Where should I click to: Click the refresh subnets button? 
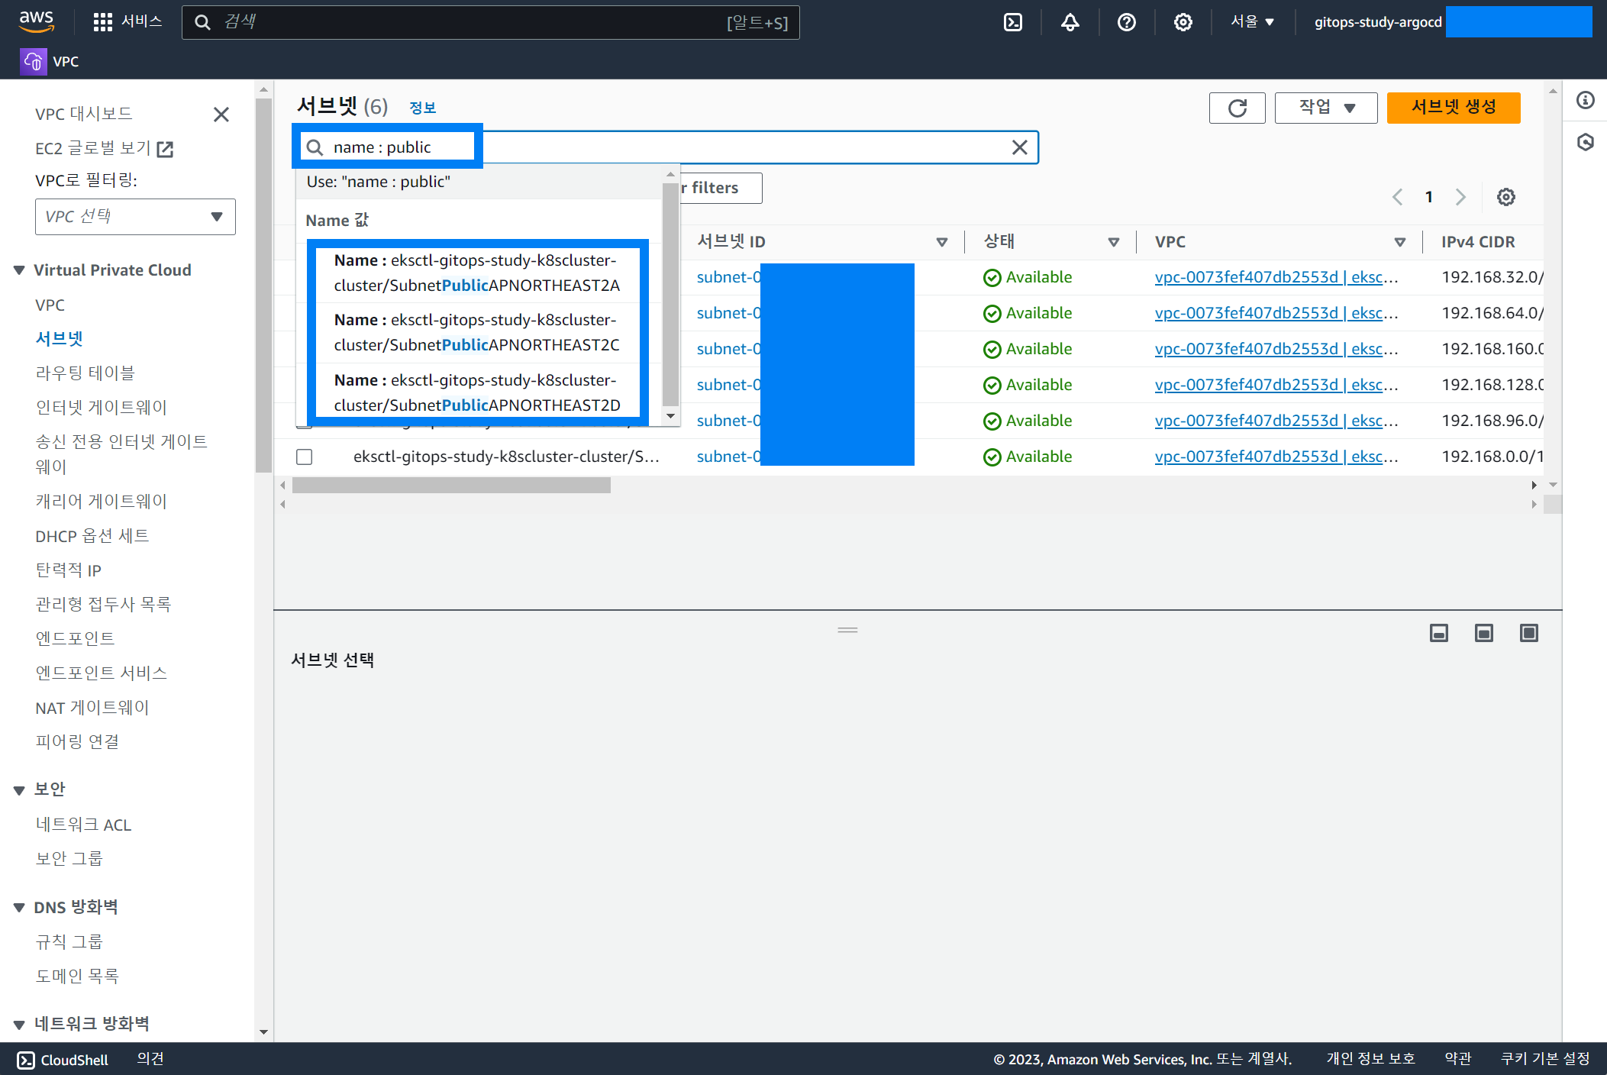click(1237, 108)
